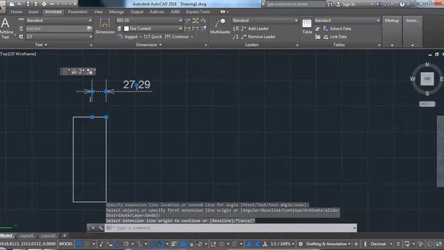Open Tables style Standard dropdown
Screen dimensions: 444x250
[x=347, y=20]
